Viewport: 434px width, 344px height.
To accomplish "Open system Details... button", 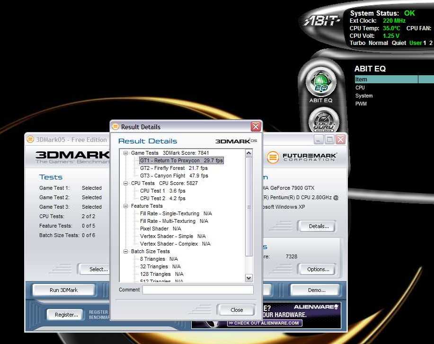I will [x=318, y=226].
